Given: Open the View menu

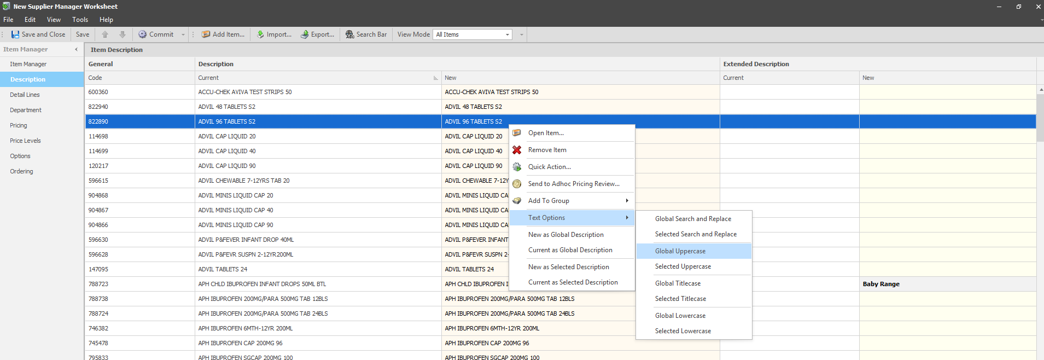Looking at the screenshot, I should (x=54, y=20).
